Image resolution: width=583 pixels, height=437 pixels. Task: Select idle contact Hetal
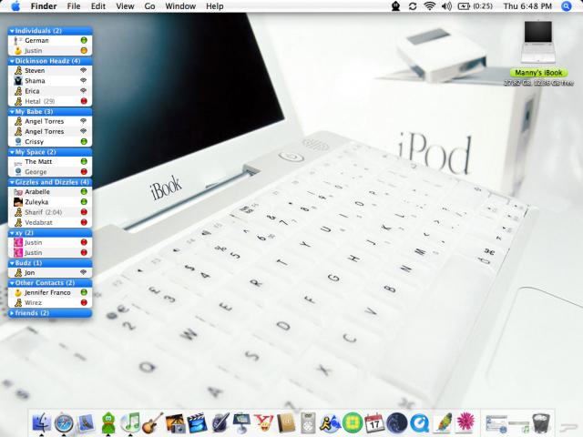[50, 101]
